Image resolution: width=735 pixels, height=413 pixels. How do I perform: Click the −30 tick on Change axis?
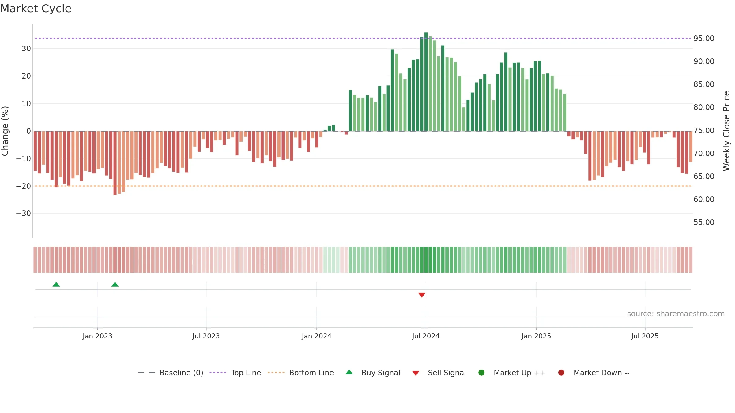pyautogui.click(x=24, y=214)
